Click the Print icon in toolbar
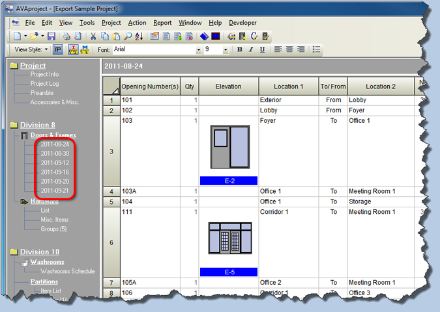This screenshot has height=312, width=440. (x=67, y=36)
